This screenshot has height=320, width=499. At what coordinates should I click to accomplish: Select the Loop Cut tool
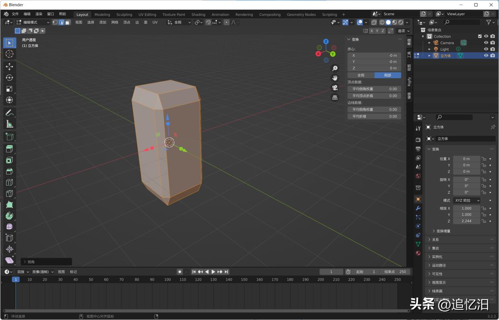[9, 182]
